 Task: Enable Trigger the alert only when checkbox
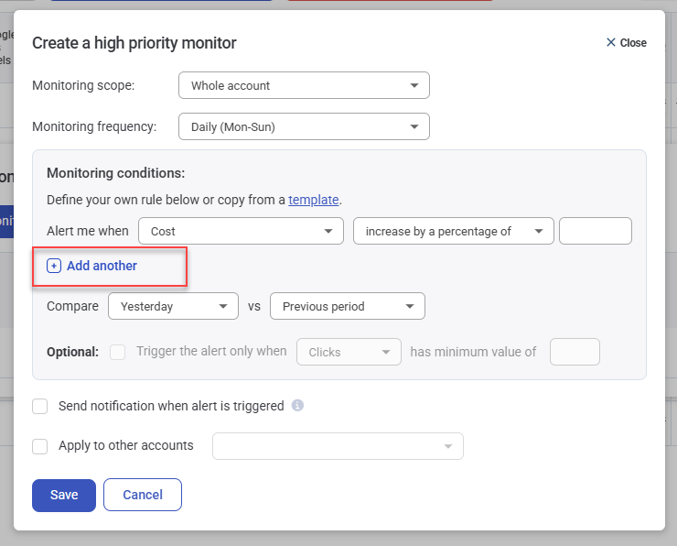click(118, 352)
